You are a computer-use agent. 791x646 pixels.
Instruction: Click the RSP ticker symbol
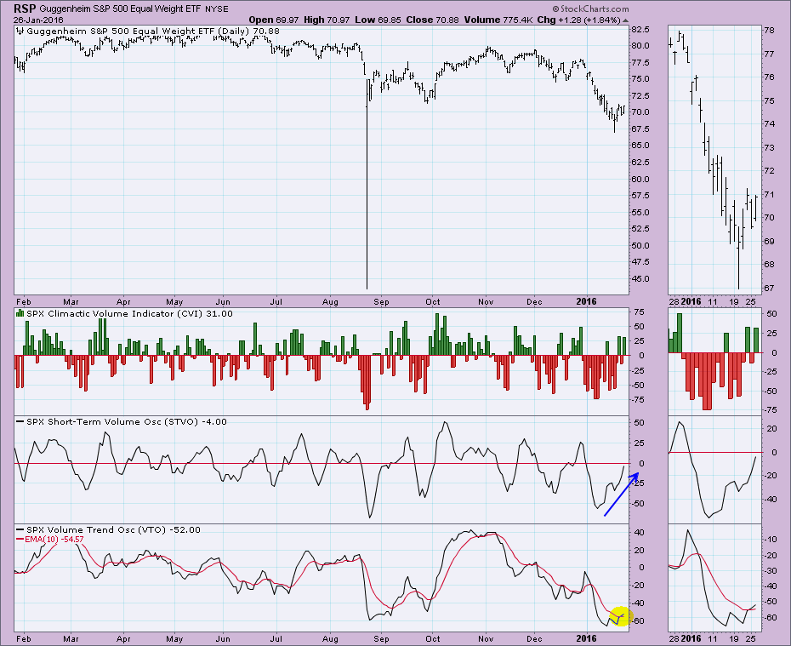click(x=25, y=9)
